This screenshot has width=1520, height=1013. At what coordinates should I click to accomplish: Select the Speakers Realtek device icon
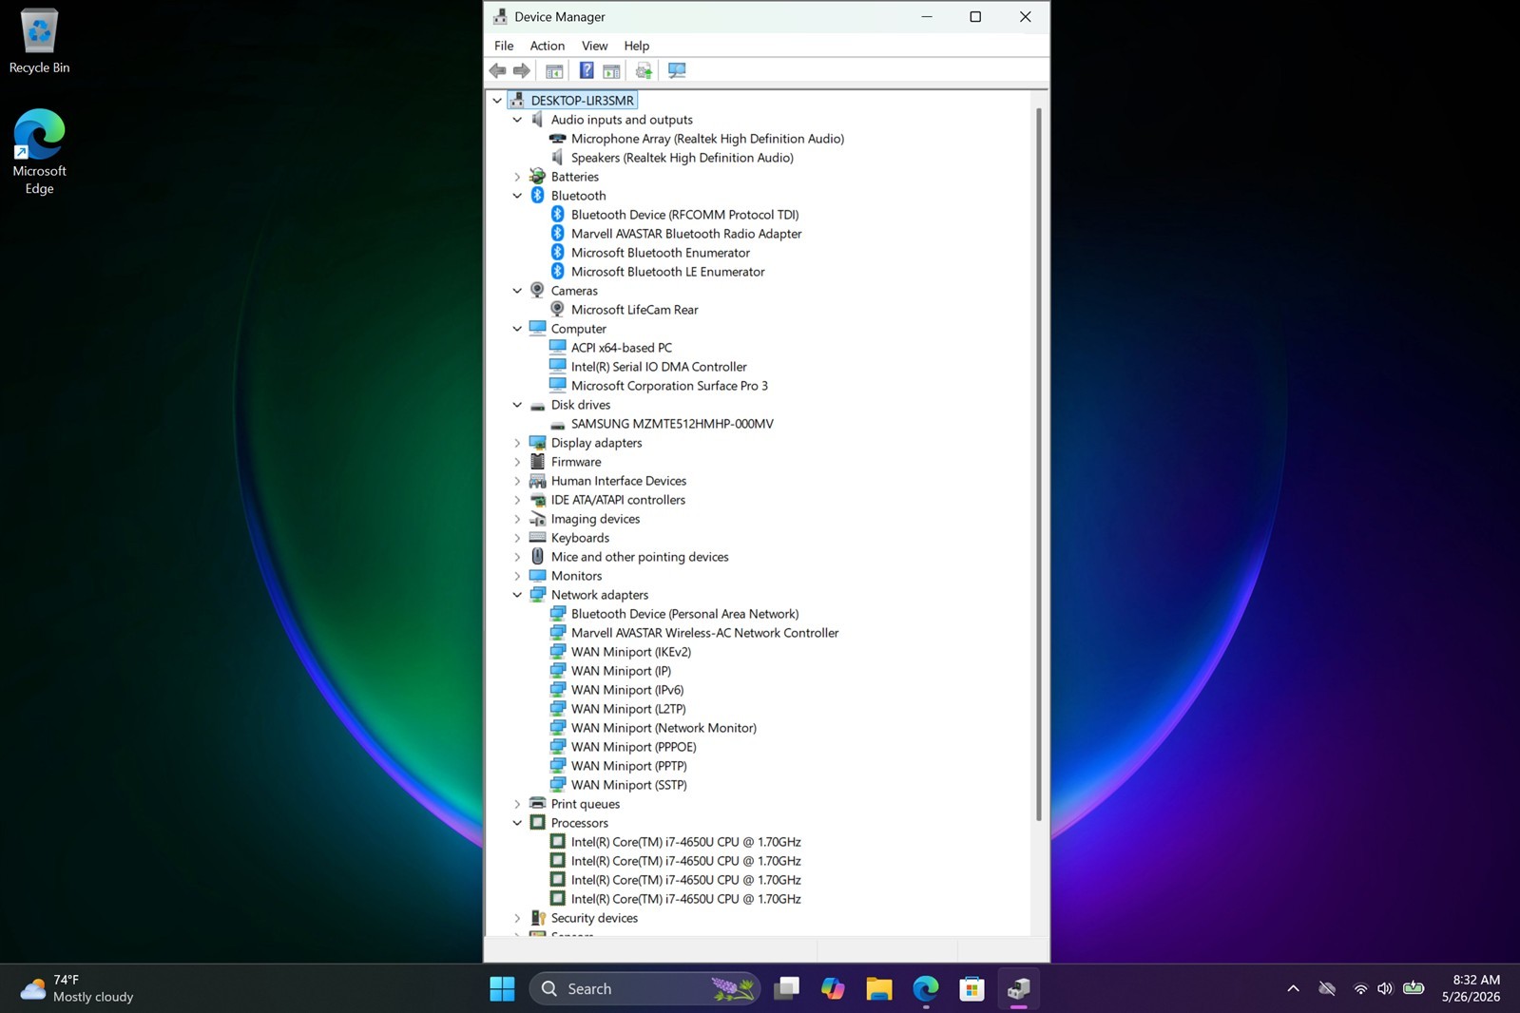click(558, 158)
